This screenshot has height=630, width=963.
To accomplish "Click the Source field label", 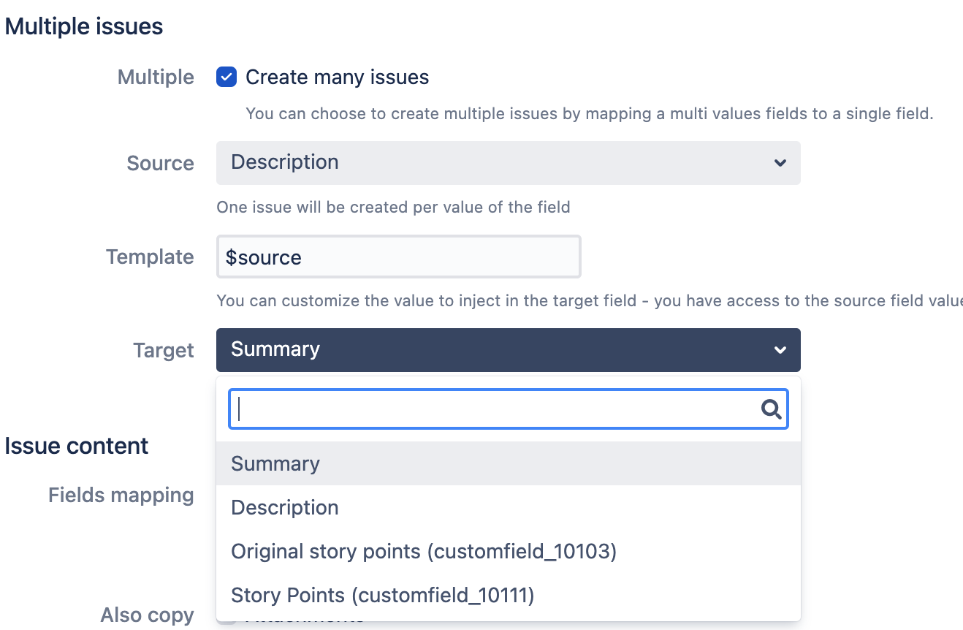I will click(160, 164).
